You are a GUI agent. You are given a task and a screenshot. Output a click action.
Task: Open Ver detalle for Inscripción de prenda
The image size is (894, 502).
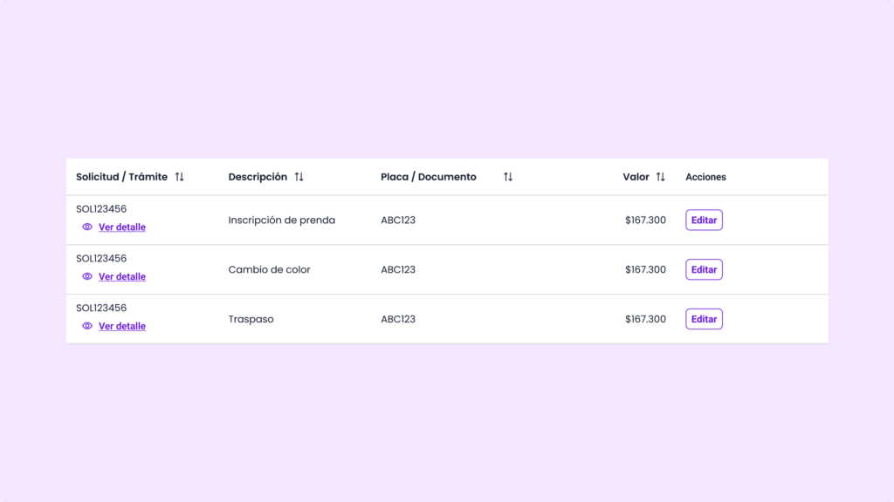tap(122, 227)
